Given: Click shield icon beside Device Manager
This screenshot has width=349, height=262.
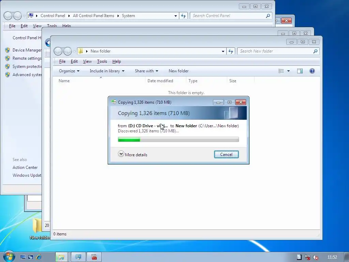Looking at the screenshot, I should [x=7, y=50].
